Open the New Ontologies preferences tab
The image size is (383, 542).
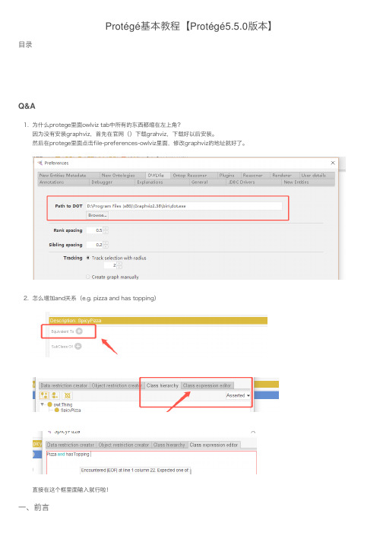[x=119, y=176]
